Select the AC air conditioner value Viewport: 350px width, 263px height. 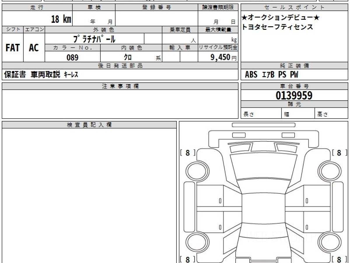tap(34, 48)
